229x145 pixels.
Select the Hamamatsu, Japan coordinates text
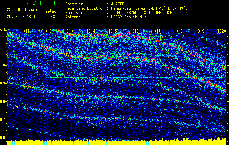coord(149,8)
